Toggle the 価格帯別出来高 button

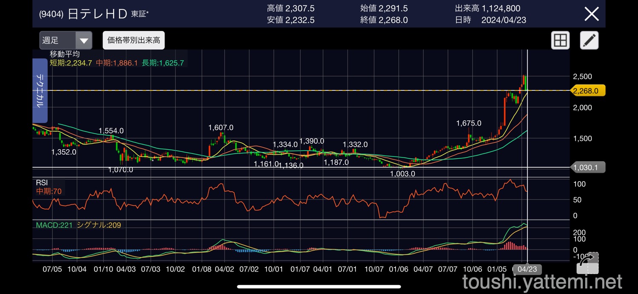tap(134, 41)
